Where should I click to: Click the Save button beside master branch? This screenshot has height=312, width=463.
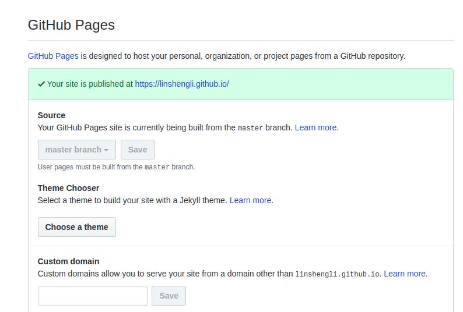click(x=138, y=150)
